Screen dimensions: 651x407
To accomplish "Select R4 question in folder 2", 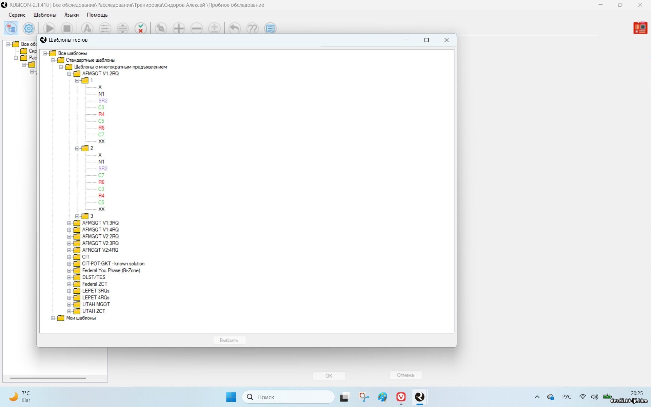I will click(x=101, y=196).
